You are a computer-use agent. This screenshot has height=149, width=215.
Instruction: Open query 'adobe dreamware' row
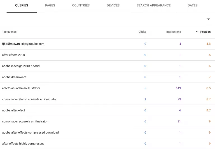pos(14,77)
